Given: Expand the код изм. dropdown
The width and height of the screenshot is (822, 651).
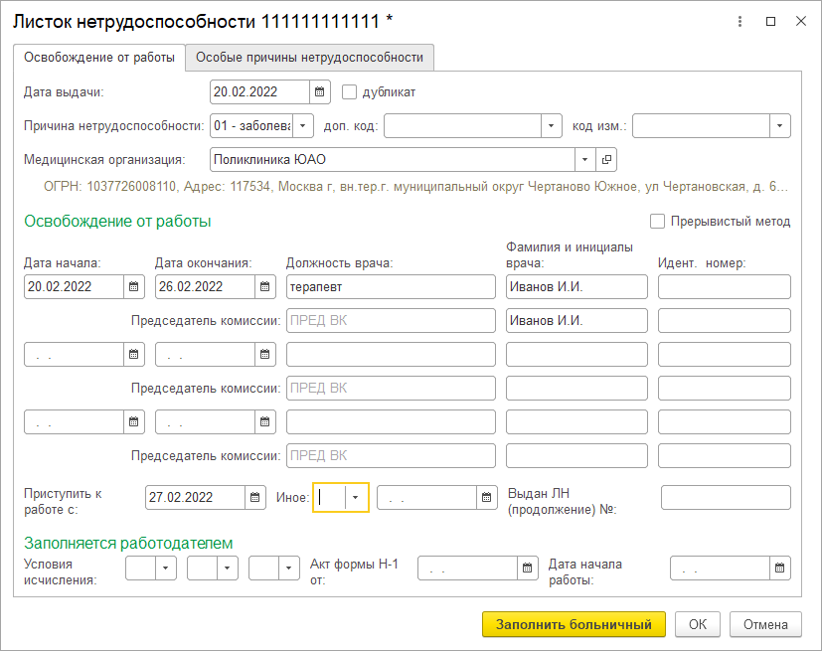Looking at the screenshot, I should click(779, 126).
